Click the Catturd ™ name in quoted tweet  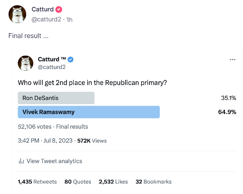pyautogui.click(x=52, y=59)
